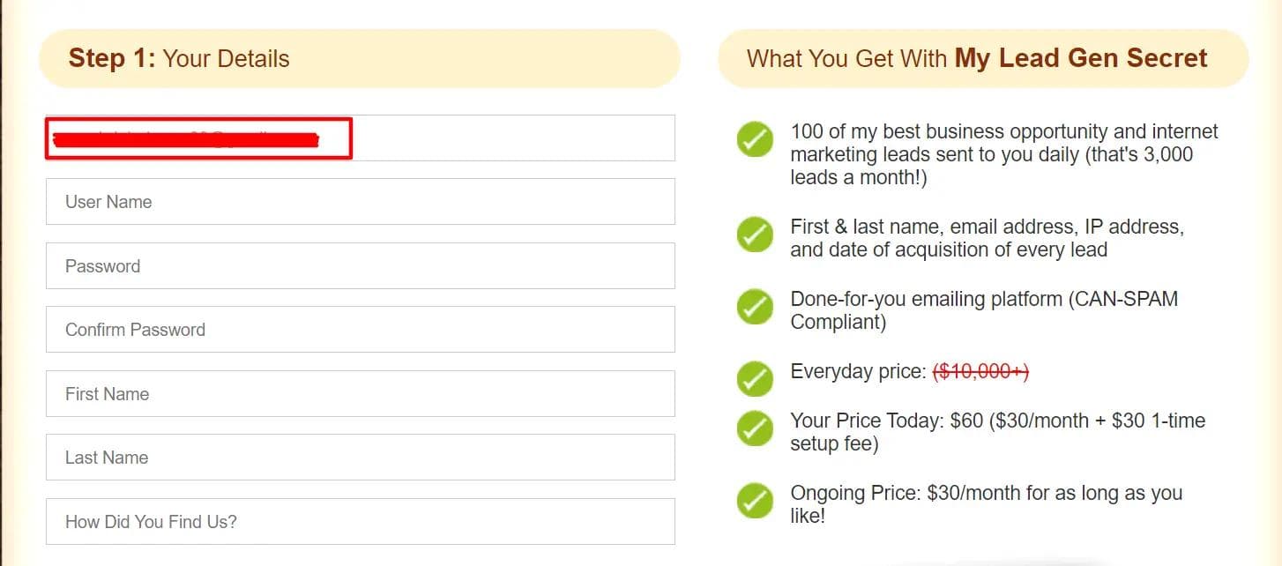Focus the Confirm Password field
1282x566 pixels.
(x=360, y=330)
